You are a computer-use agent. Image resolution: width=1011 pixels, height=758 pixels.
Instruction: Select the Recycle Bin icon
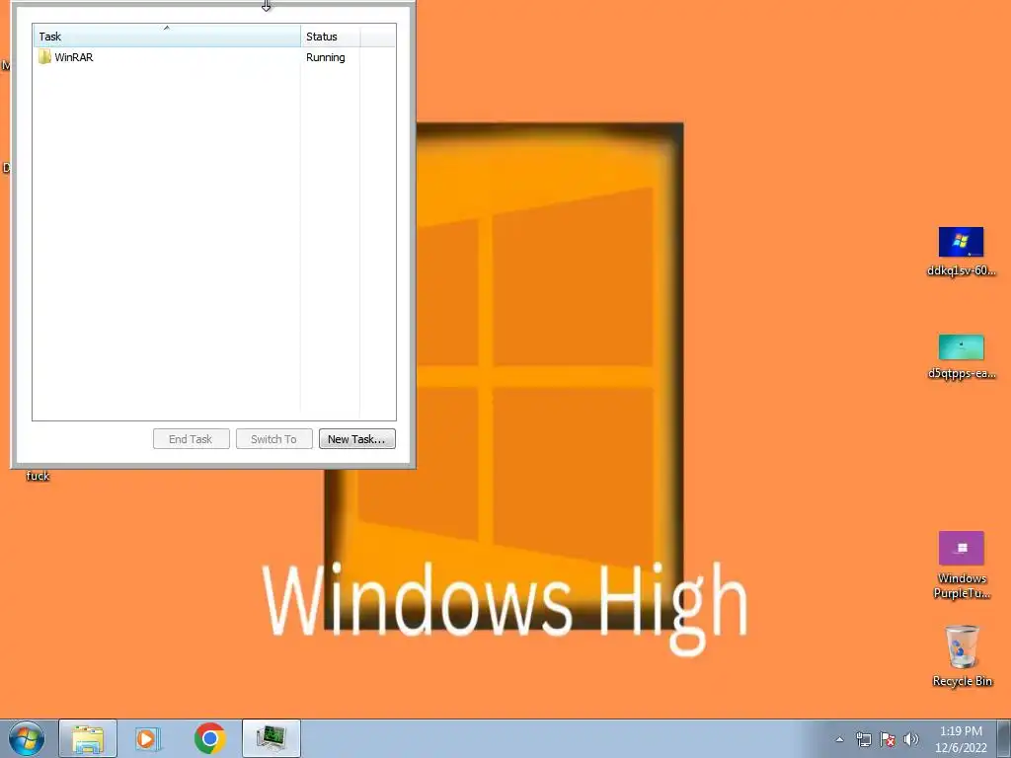(962, 655)
